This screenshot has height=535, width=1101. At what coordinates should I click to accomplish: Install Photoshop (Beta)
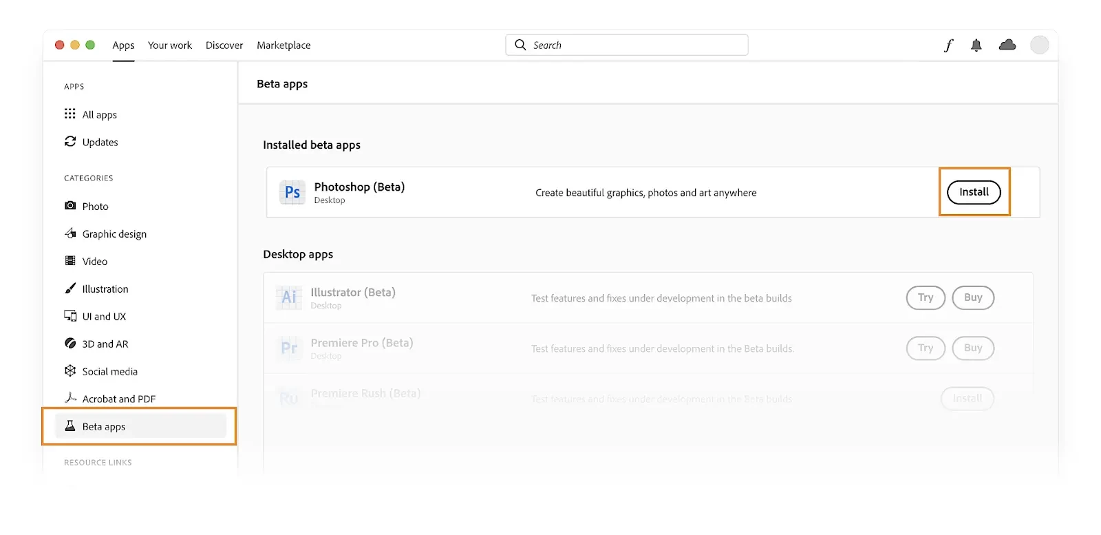(974, 192)
